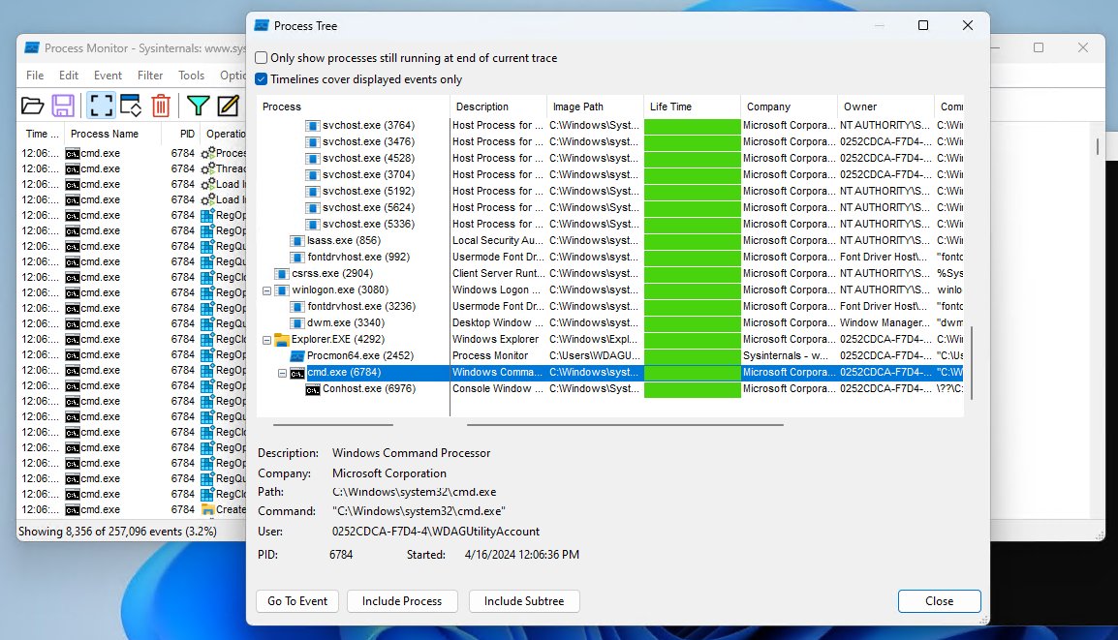This screenshot has width=1118, height=640.
Task: Click the path text C:\Windows\system32\cmd.exe
Action: tap(415, 493)
